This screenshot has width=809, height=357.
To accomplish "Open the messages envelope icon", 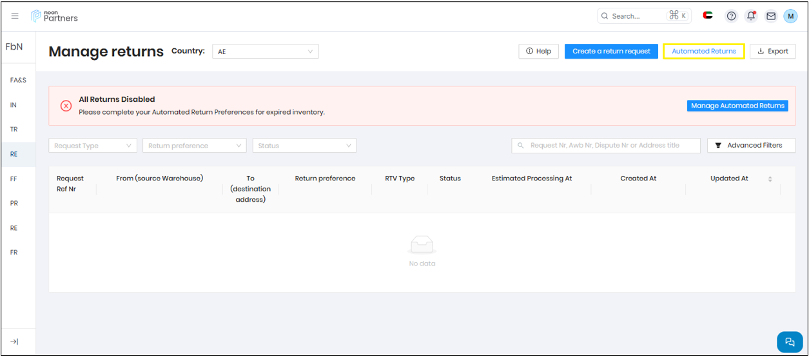I will pyautogui.click(x=771, y=16).
